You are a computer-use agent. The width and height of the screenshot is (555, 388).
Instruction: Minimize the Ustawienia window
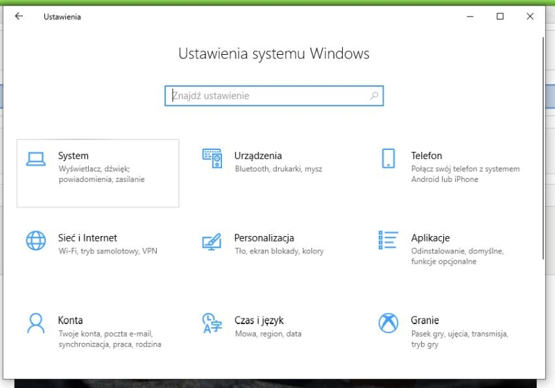coord(470,16)
